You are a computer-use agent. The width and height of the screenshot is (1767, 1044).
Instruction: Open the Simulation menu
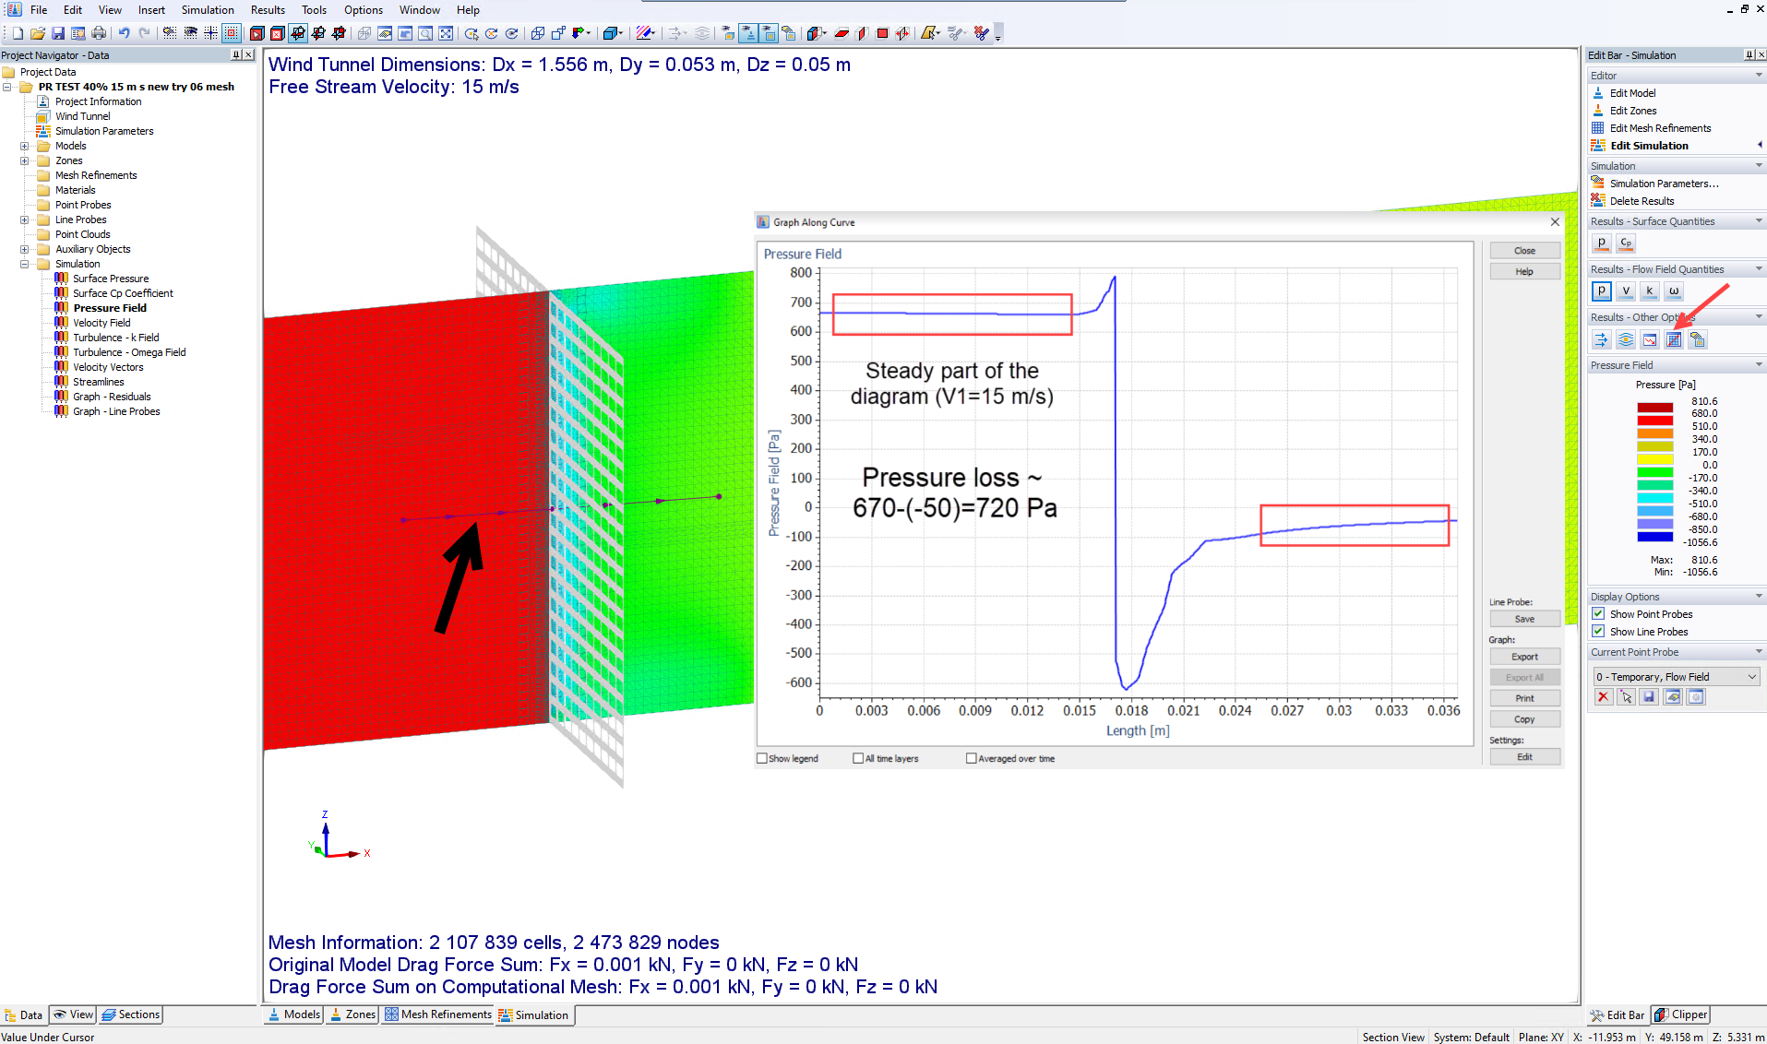point(208,9)
